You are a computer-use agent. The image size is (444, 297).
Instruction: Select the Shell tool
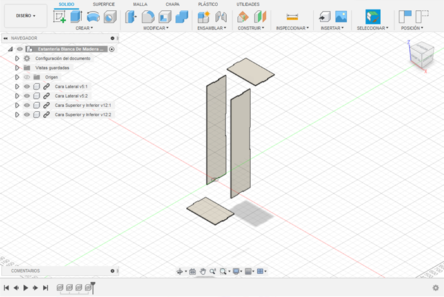(x=165, y=17)
